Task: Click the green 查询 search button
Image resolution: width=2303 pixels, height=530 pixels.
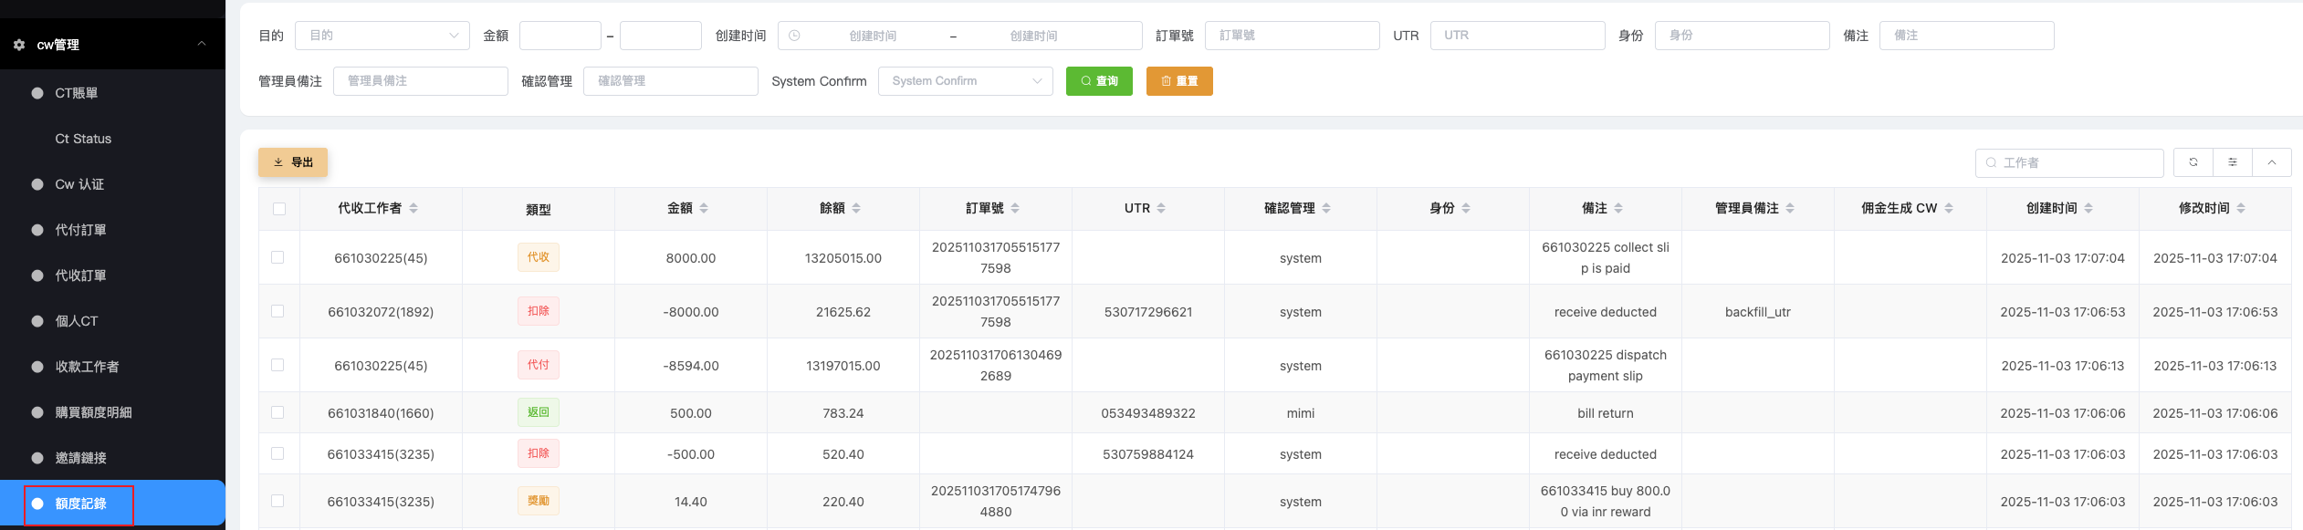Action: [x=1099, y=81]
